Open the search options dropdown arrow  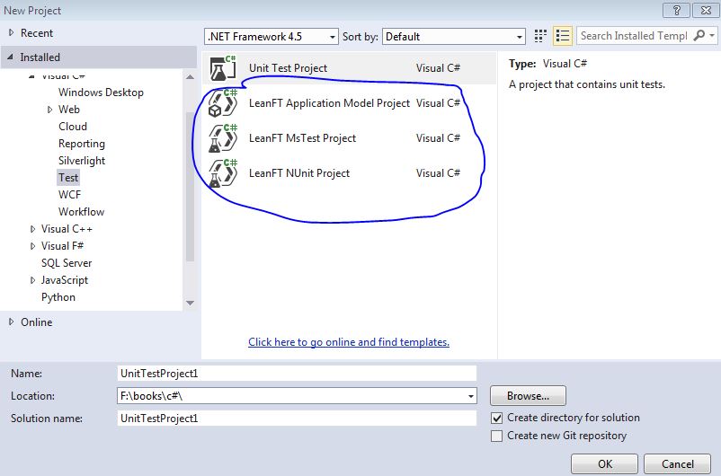pos(712,35)
